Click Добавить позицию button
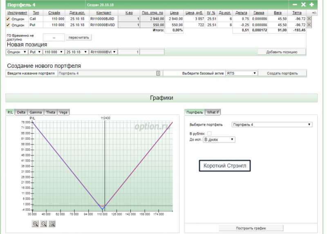Screen dimensions: 327x234 tap(282, 52)
